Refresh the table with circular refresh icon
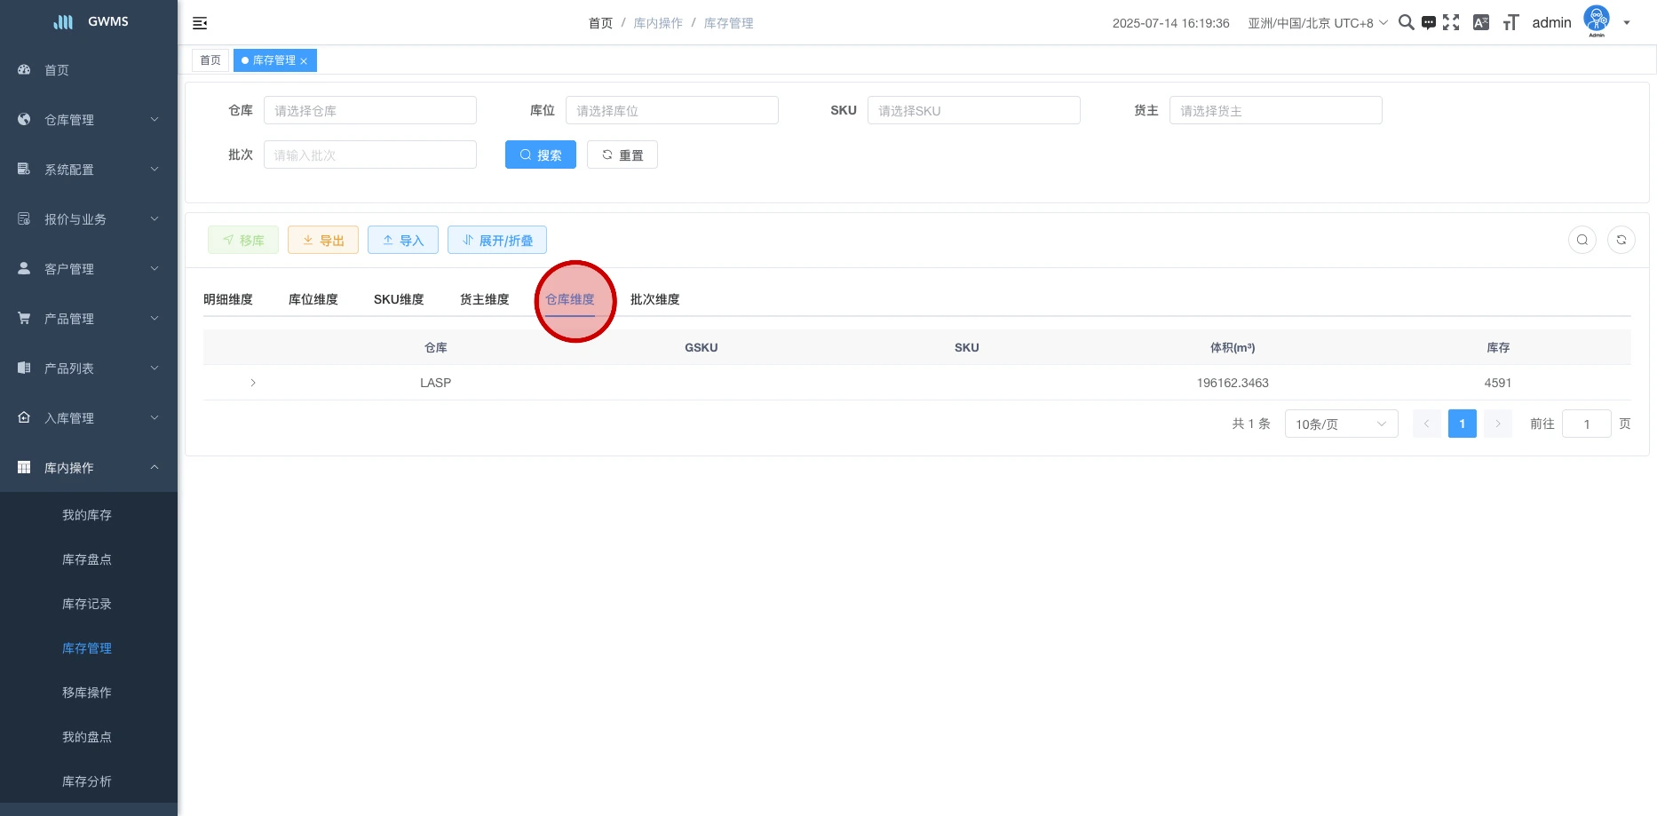 [1621, 240]
